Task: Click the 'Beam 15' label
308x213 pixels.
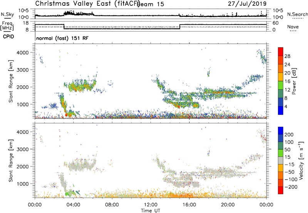Action: pyautogui.click(x=151, y=4)
